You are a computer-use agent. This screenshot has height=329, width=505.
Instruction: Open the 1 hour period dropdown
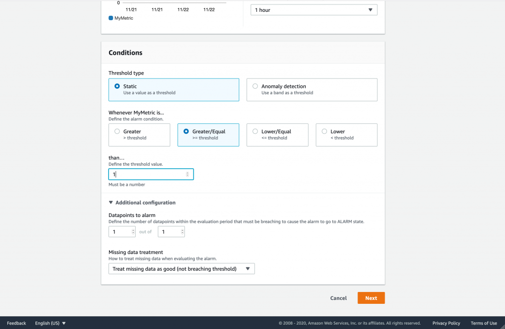tap(314, 9)
